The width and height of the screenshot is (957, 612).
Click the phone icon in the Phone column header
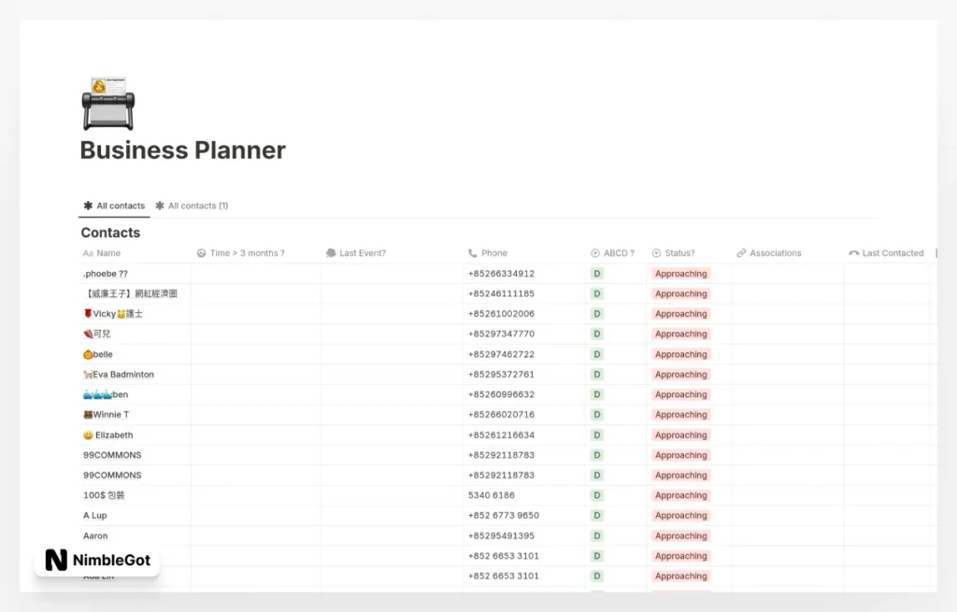tap(472, 253)
